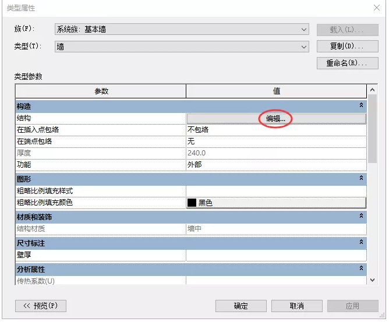Collapse the 构造 section
389x322 pixels.
[361, 106]
